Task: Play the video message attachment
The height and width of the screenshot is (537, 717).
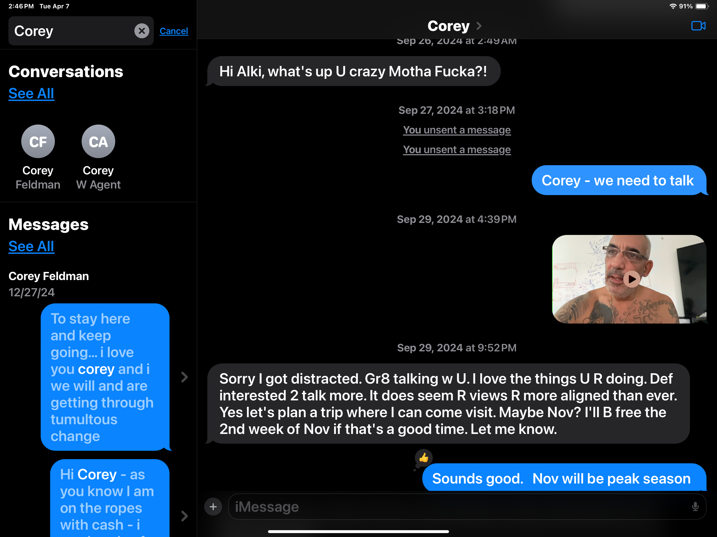Action: (x=631, y=279)
